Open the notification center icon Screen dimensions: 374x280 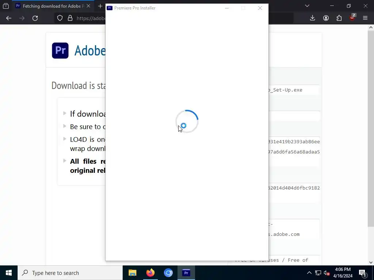(362, 273)
